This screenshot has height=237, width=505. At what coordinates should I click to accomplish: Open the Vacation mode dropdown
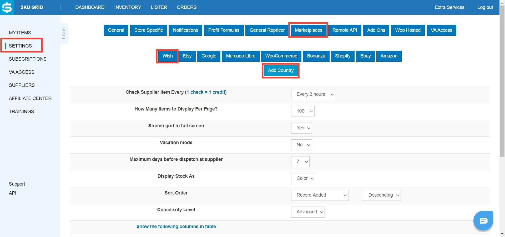pyautogui.click(x=301, y=145)
